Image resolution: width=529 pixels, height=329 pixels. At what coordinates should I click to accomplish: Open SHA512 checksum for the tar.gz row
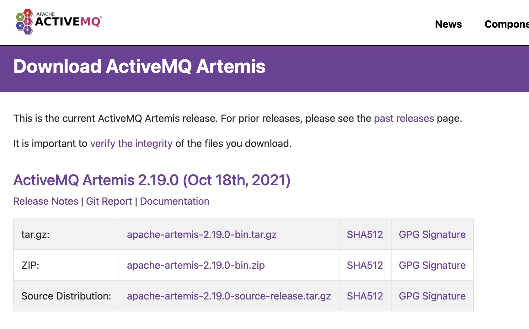tap(365, 235)
